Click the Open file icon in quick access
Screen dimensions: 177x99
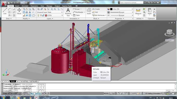[x=12, y=3]
